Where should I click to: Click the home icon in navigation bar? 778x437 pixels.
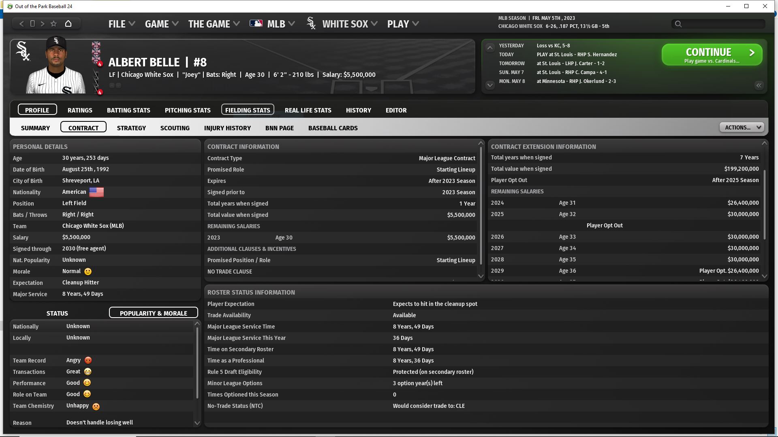tap(68, 24)
